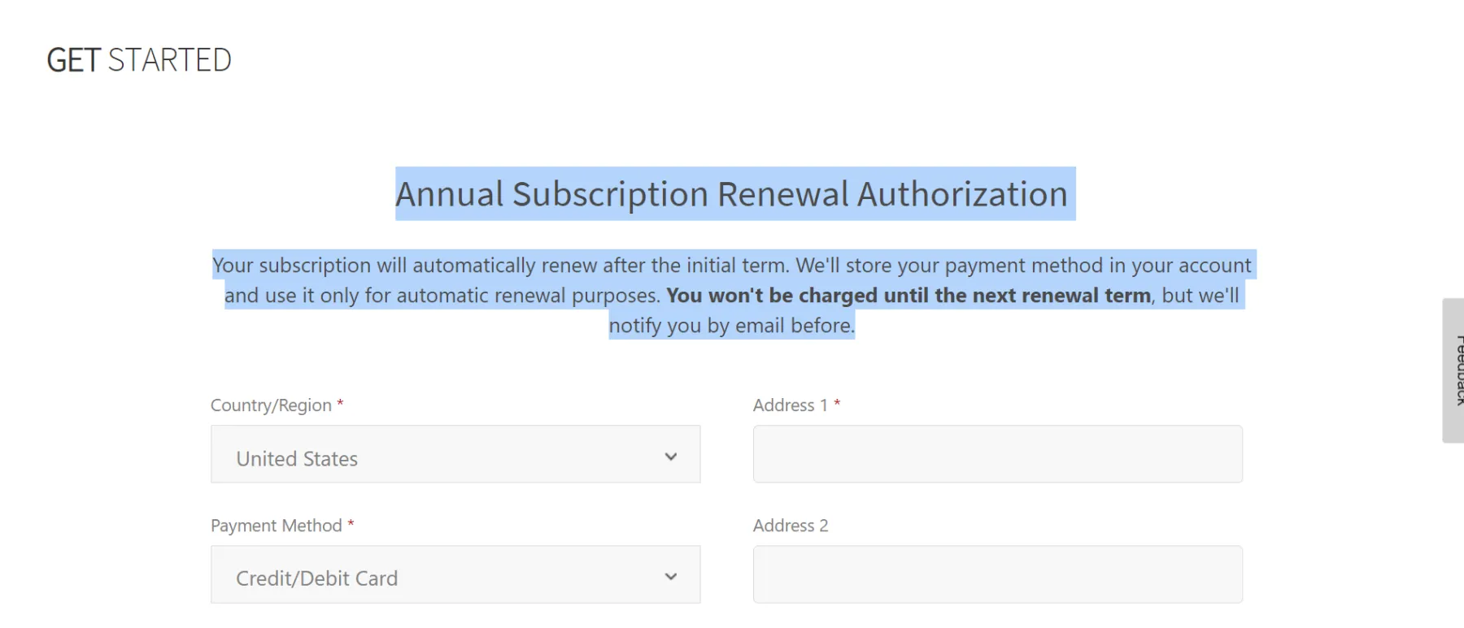1464x628 pixels.
Task: Open the Feedback side tab
Action: point(1454,370)
